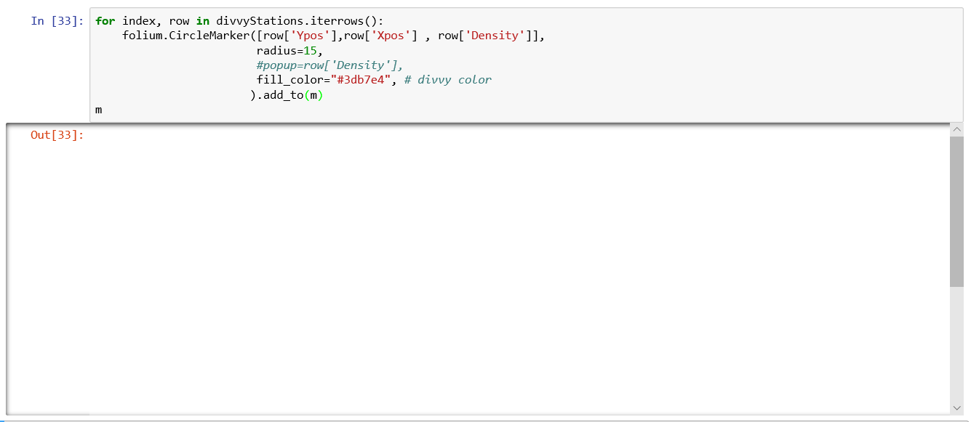Click the scrollbar up arrow
This screenshot has height=422, width=971.
[x=957, y=129]
